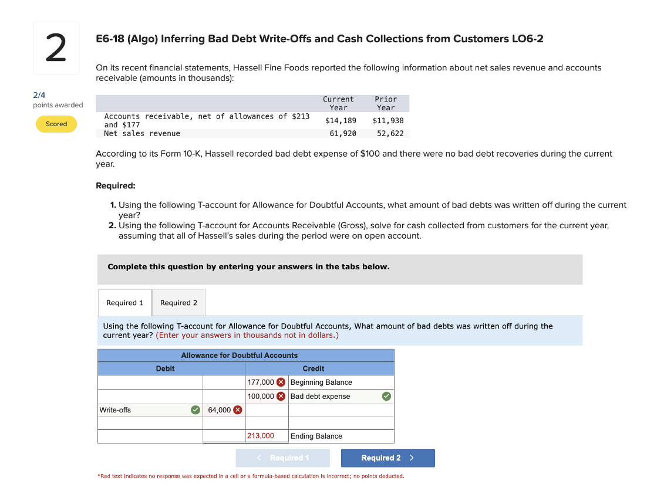Select the Required 1 tab

[124, 302]
